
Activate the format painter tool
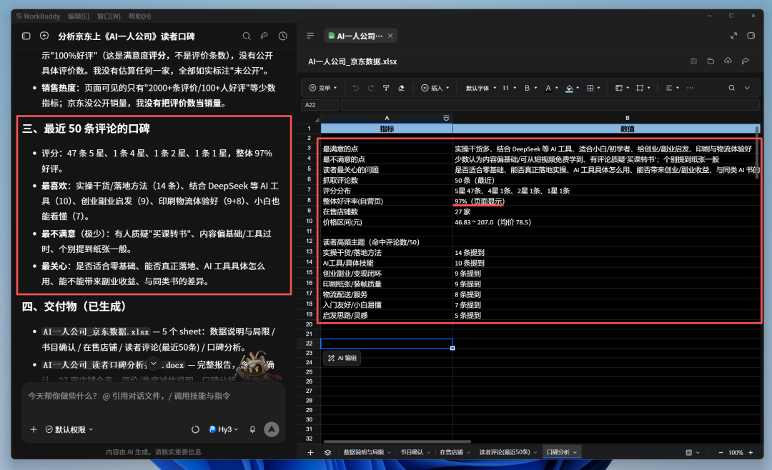(x=386, y=88)
